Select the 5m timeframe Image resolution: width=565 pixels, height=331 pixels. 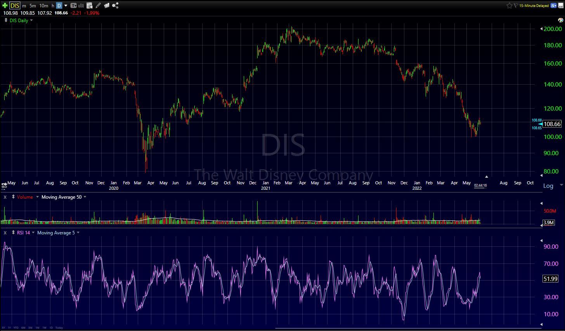pos(33,6)
